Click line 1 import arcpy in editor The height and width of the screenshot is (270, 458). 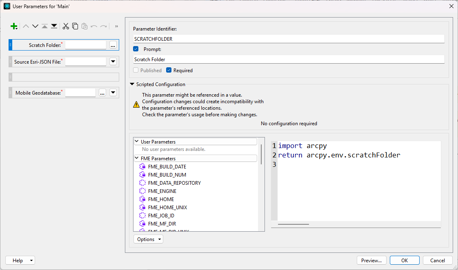[302, 146]
